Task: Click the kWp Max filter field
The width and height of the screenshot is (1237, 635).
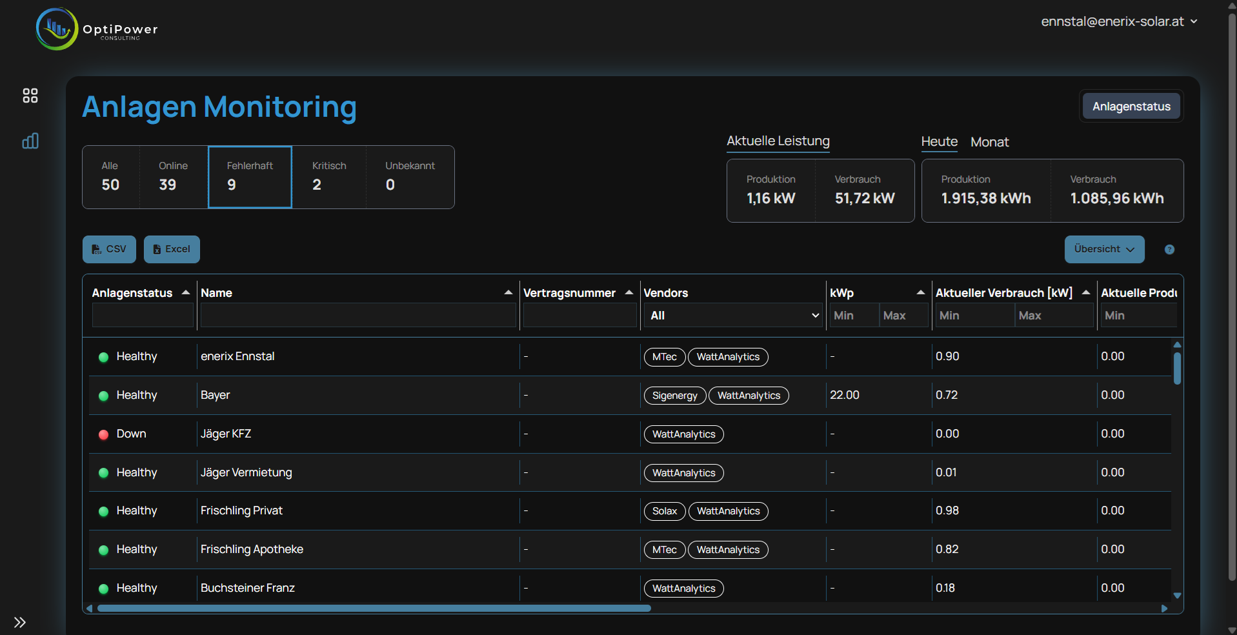Action: coord(904,316)
